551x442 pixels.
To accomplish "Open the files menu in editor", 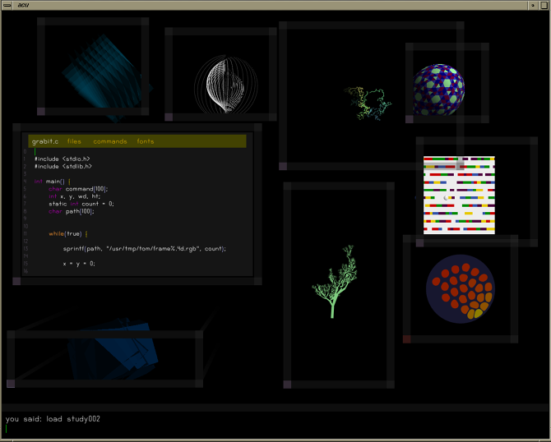I will (74, 141).
